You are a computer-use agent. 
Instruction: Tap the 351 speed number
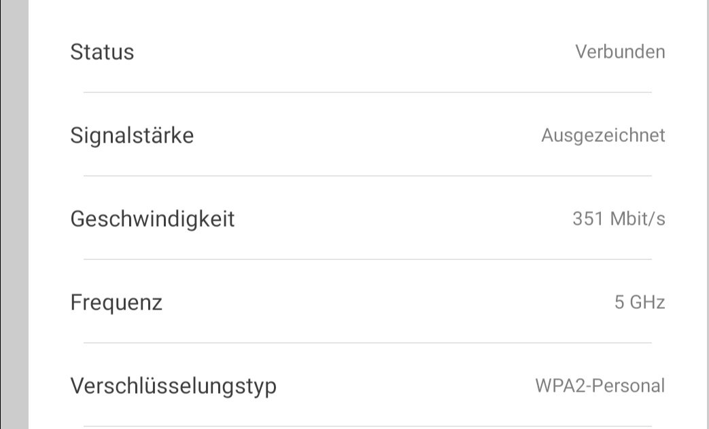[x=588, y=219]
